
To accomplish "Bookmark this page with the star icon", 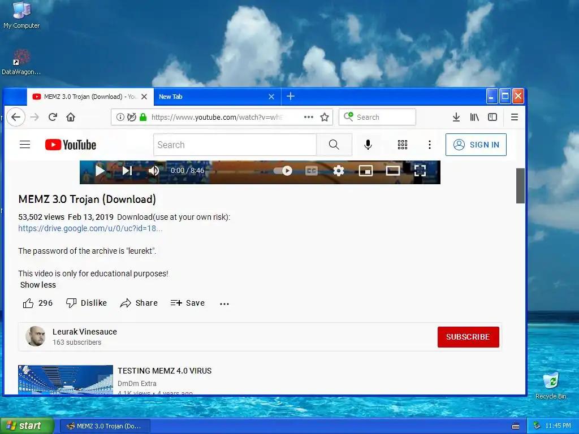I will click(x=325, y=118).
